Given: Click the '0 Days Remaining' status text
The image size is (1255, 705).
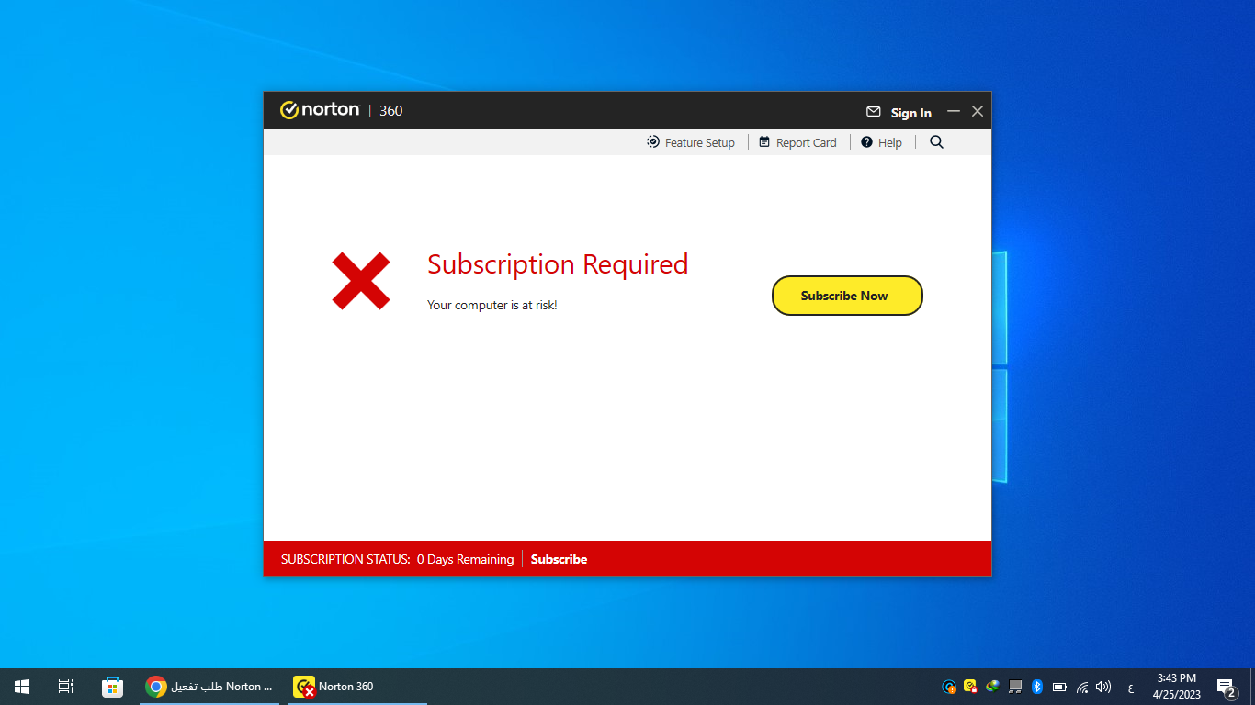Looking at the screenshot, I should pyautogui.click(x=465, y=559).
